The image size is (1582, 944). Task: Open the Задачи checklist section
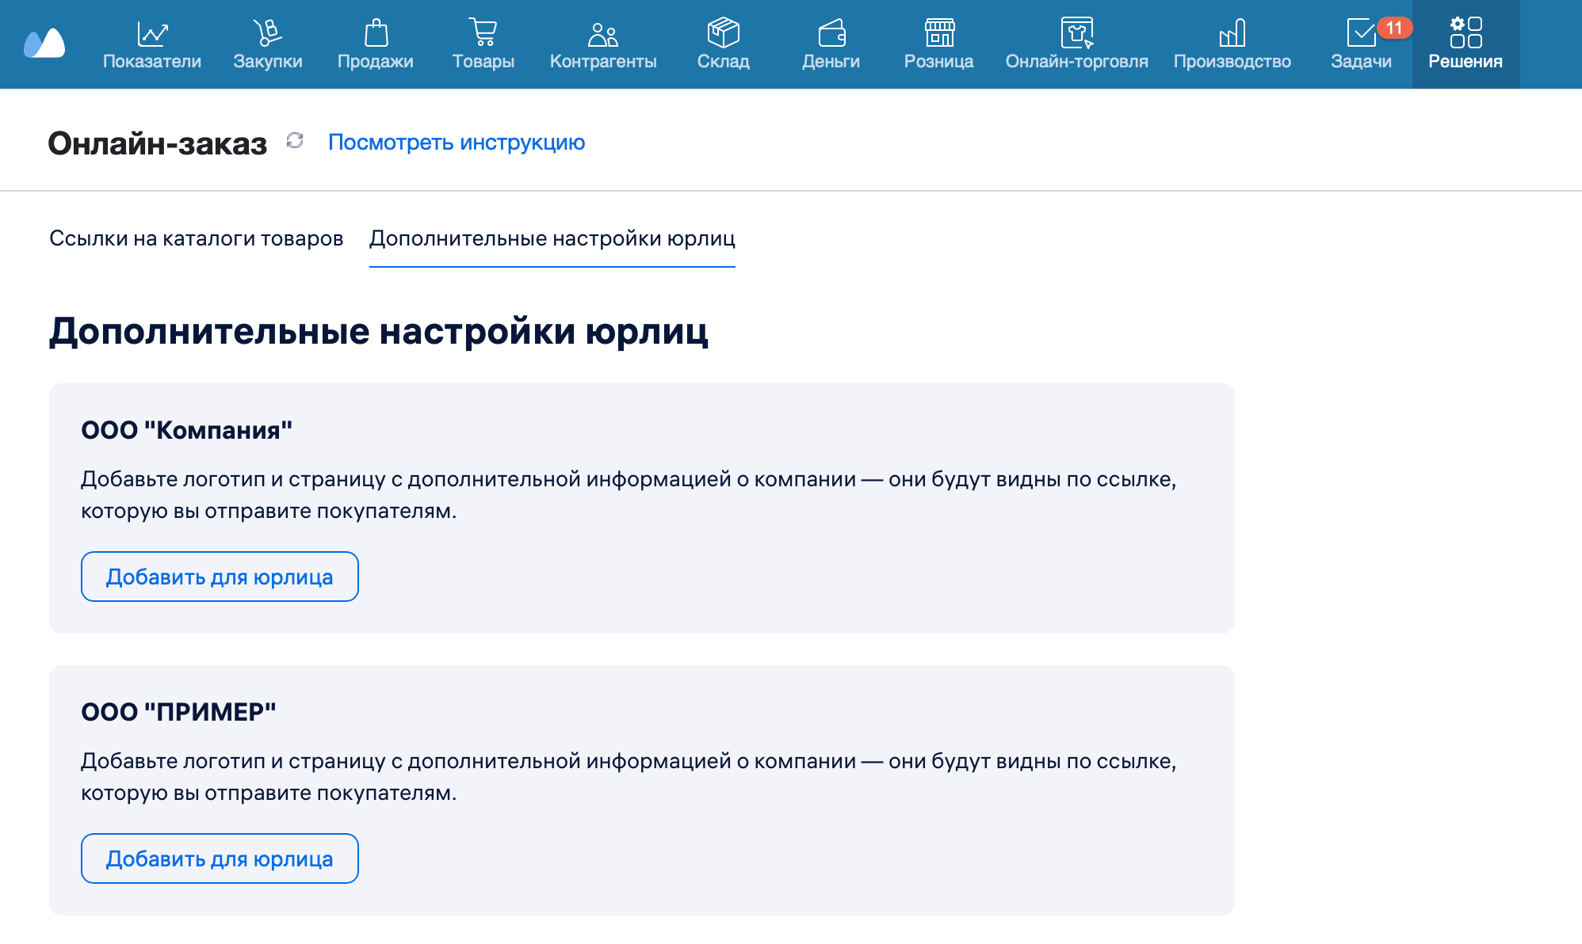(1361, 44)
